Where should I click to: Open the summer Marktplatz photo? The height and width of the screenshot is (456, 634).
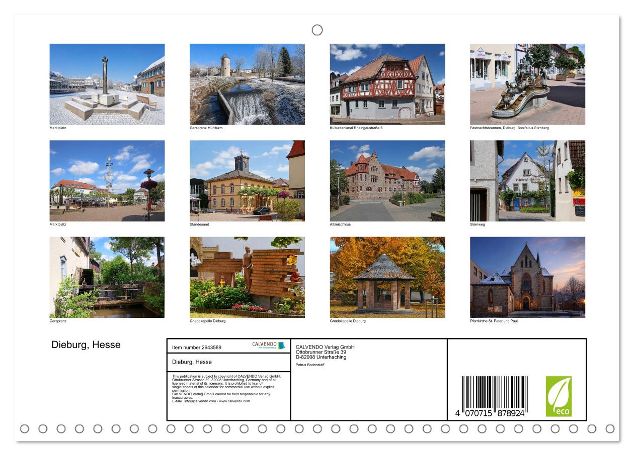107,181
